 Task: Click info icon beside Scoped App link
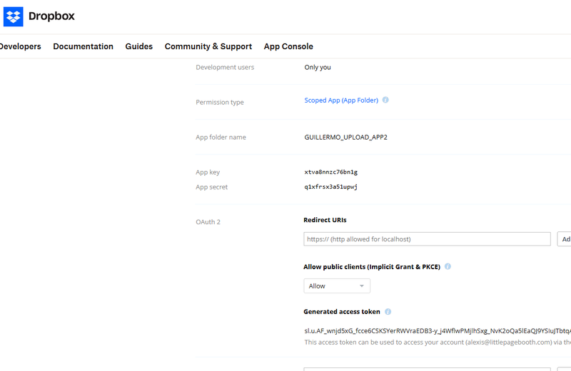point(385,100)
